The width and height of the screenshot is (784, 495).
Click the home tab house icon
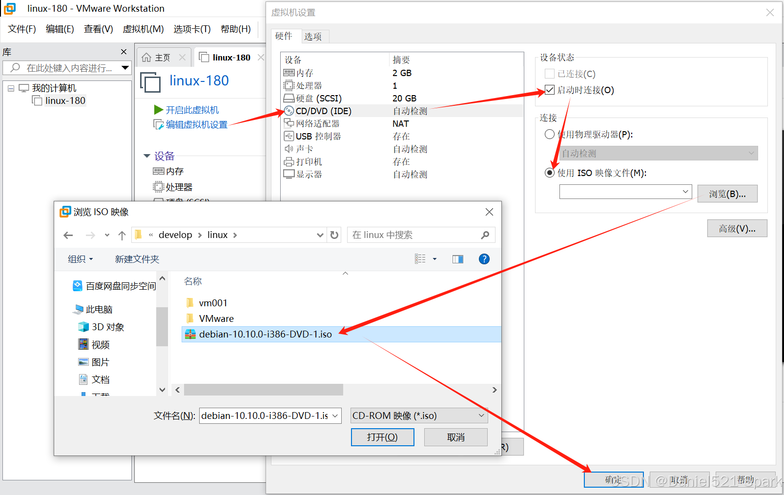coord(146,58)
